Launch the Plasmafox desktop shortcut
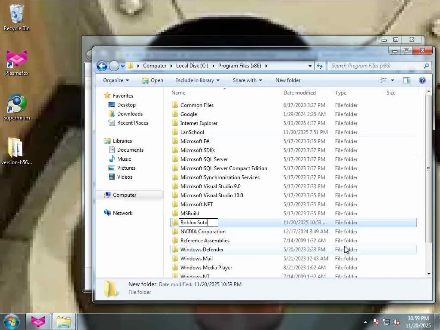This screenshot has height=330, width=440. (17, 62)
